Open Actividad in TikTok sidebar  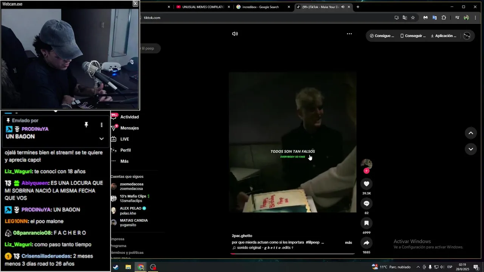click(125, 117)
